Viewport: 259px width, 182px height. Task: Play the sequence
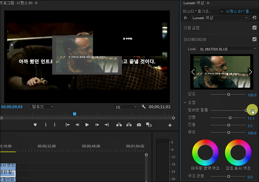(x=87, y=125)
